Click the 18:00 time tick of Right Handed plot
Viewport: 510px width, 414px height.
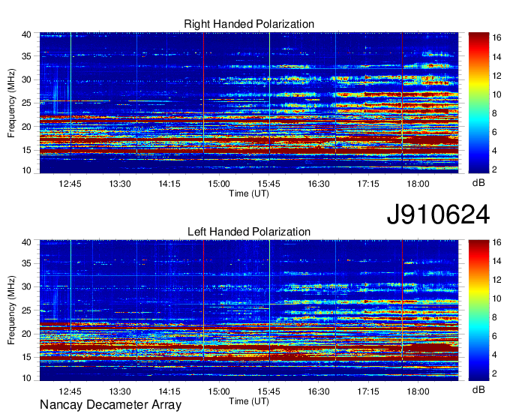click(418, 184)
